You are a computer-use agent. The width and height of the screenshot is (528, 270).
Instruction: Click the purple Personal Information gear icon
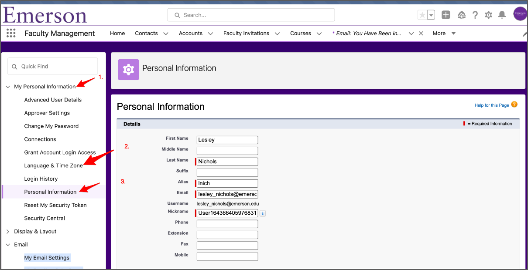128,70
